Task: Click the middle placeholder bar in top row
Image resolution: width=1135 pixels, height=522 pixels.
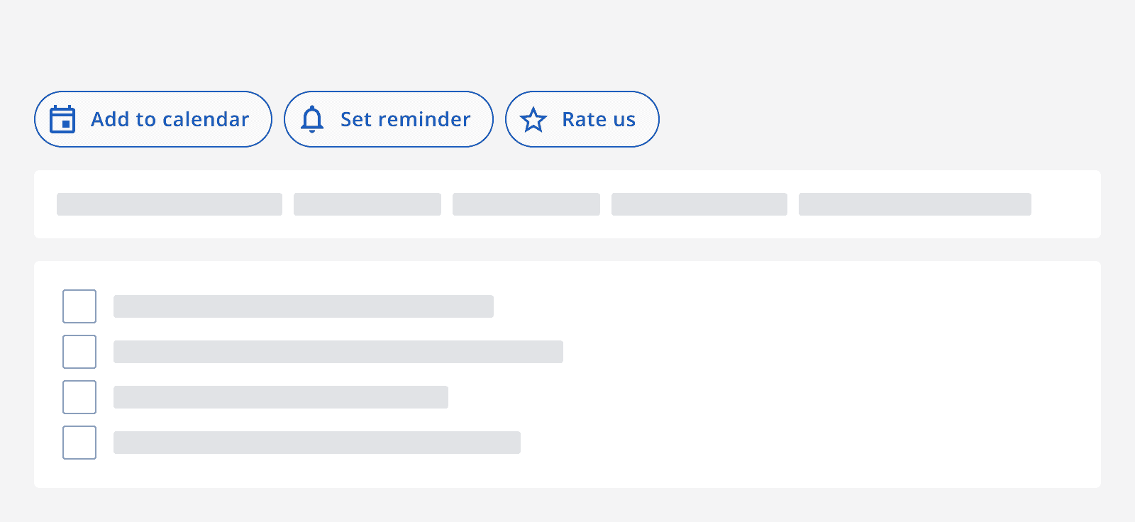Action: [526, 204]
